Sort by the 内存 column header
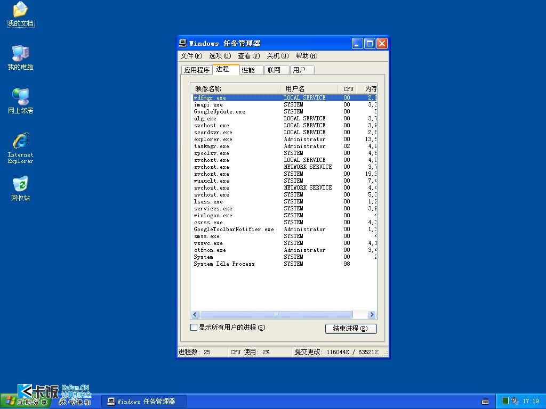546x409 pixels. [x=368, y=89]
